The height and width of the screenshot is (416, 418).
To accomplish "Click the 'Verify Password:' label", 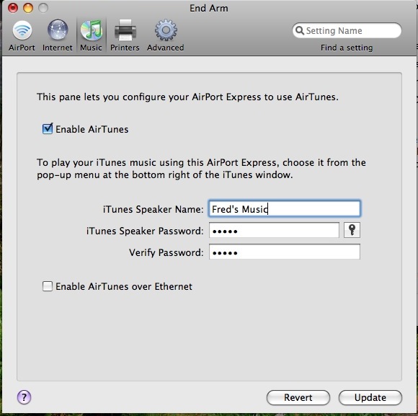I will pyautogui.click(x=166, y=252).
